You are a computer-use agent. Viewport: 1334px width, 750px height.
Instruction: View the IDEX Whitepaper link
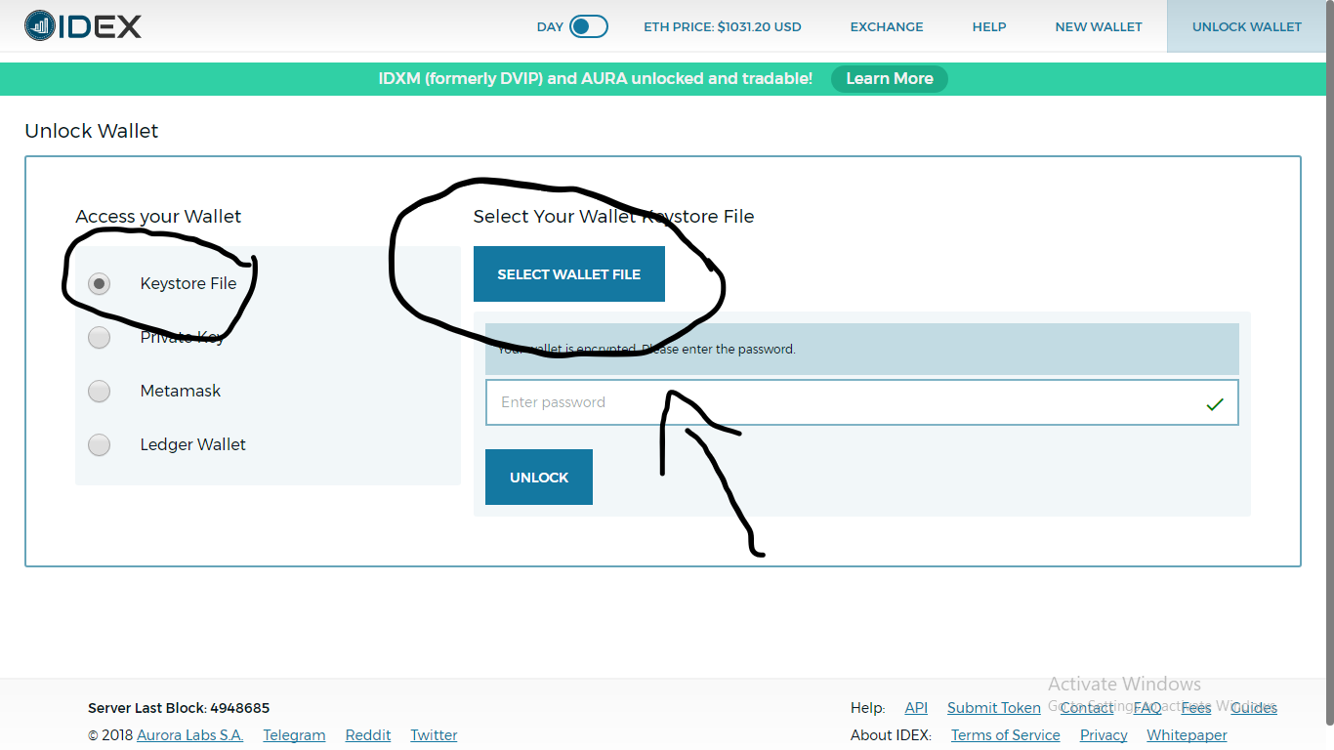pyautogui.click(x=1187, y=734)
